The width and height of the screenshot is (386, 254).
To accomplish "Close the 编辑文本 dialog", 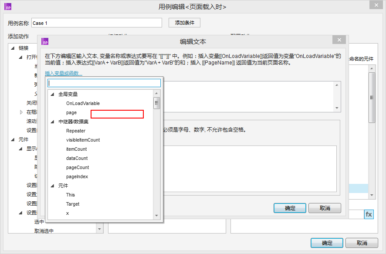I will (339, 40).
